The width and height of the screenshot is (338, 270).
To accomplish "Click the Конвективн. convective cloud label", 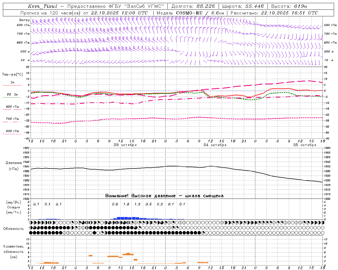I will coord(13,247).
